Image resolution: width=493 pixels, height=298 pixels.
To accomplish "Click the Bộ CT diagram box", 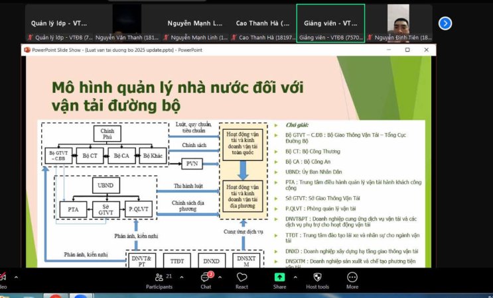I will [x=90, y=156].
